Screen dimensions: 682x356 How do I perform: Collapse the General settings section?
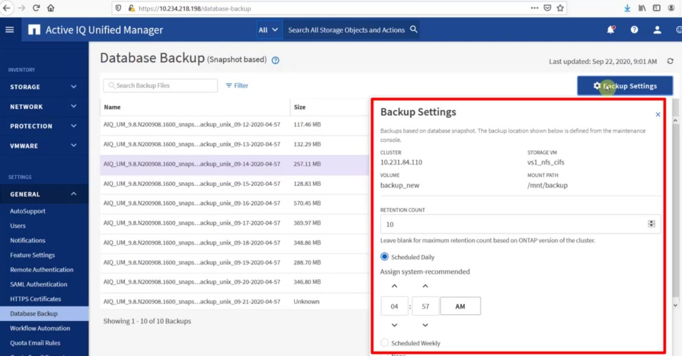[x=43, y=194]
